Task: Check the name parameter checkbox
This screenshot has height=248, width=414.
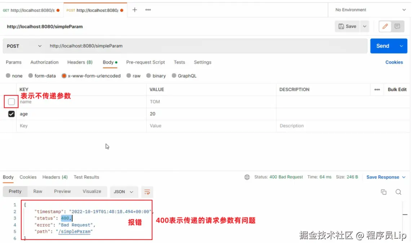Action: [x=11, y=102]
